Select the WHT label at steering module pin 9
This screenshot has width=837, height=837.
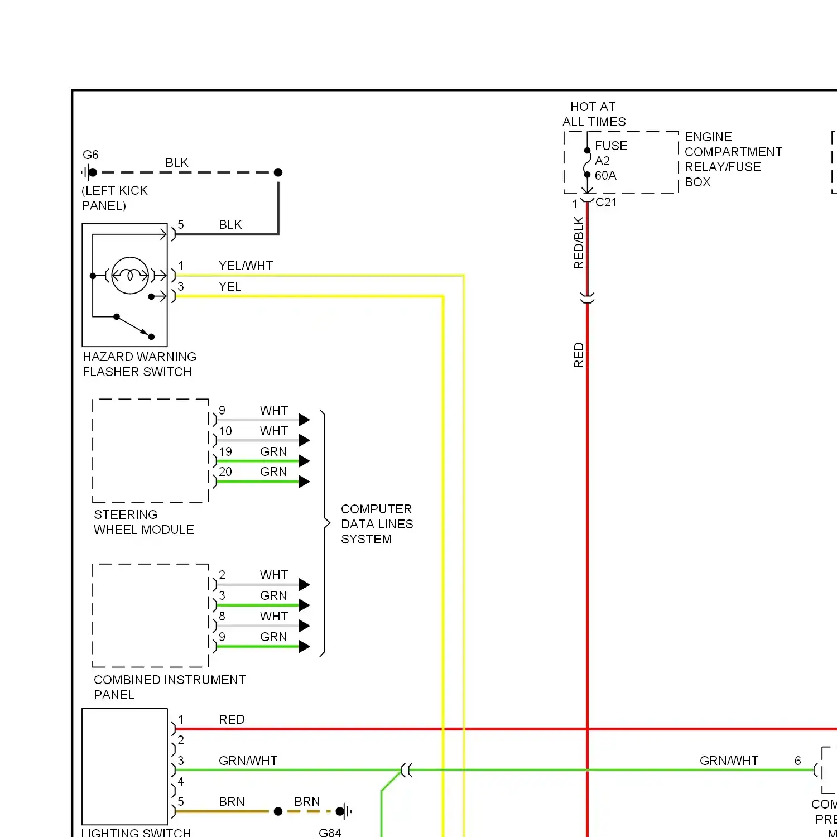click(274, 410)
